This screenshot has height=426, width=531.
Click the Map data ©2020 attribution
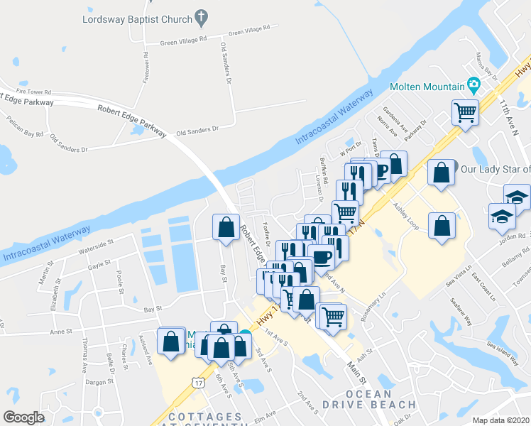pyautogui.click(x=501, y=421)
